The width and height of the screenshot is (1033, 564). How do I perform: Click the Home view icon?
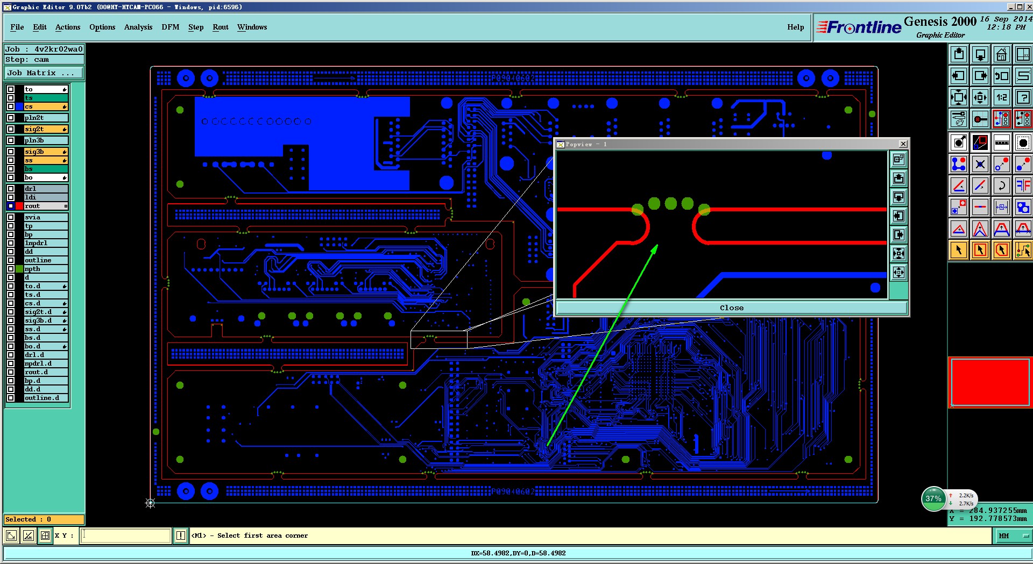tap(1001, 54)
